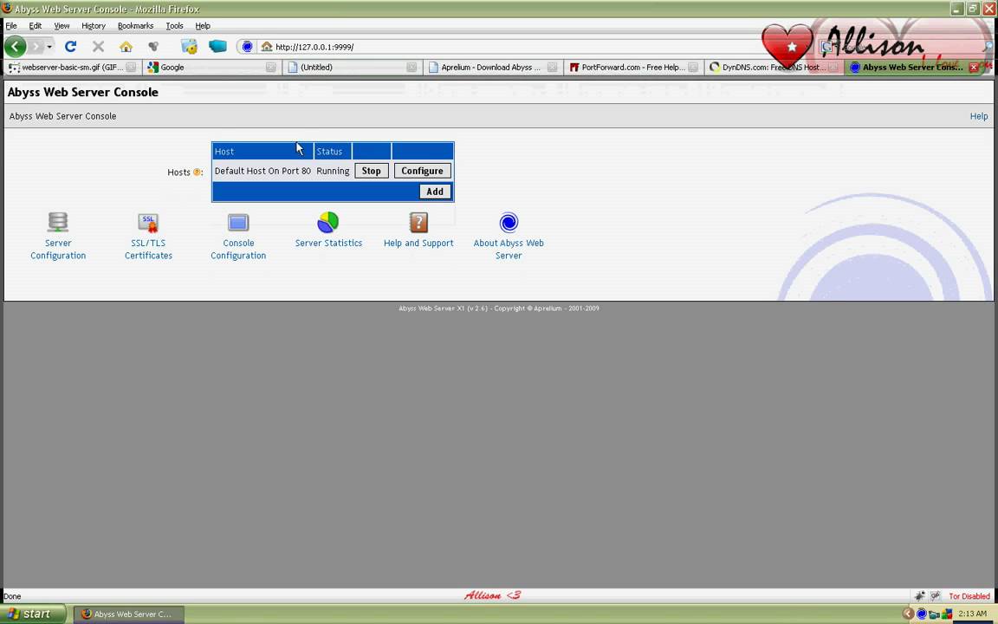Open the Bookmarks menu
The height and width of the screenshot is (624, 998).
pos(135,25)
